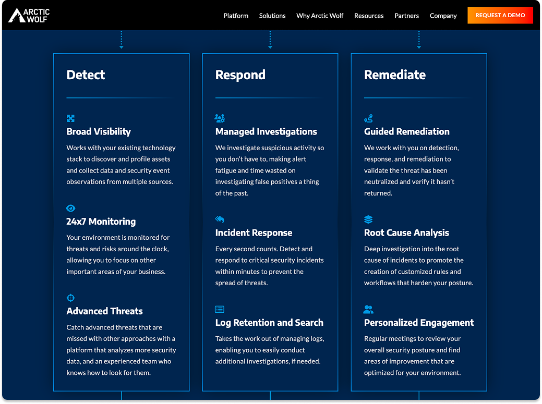This screenshot has width=542, height=404.
Task: Click the Detect column heading
Action: coord(86,75)
